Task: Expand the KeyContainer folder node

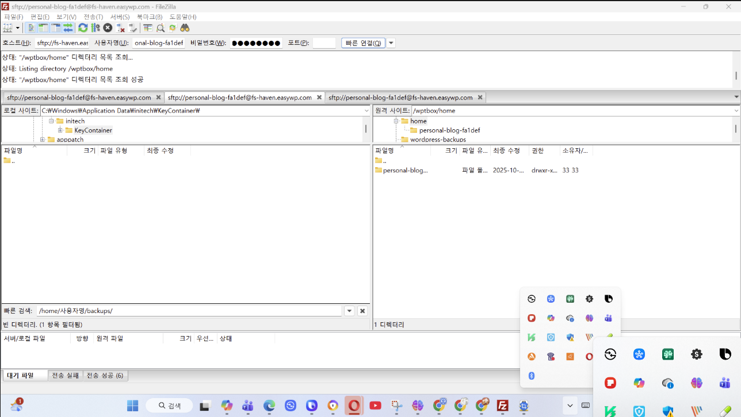Action: [x=60, y=130]
